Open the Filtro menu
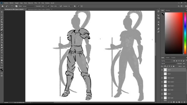 coord(36,3)
